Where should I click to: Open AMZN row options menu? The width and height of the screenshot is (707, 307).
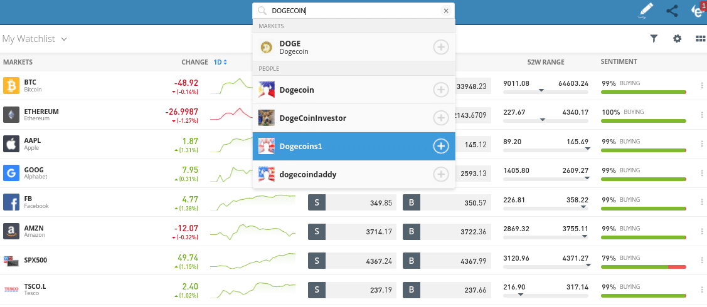(x=701, y=231)
